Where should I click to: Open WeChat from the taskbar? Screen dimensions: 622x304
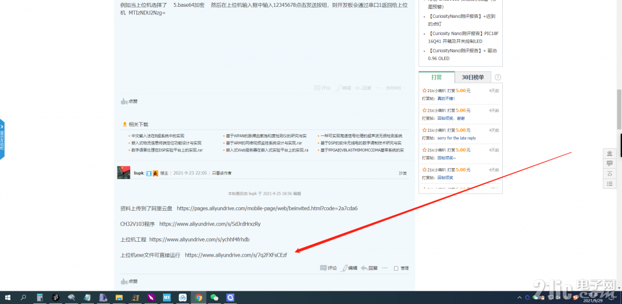pyautogui.click(x=214, y=297)
